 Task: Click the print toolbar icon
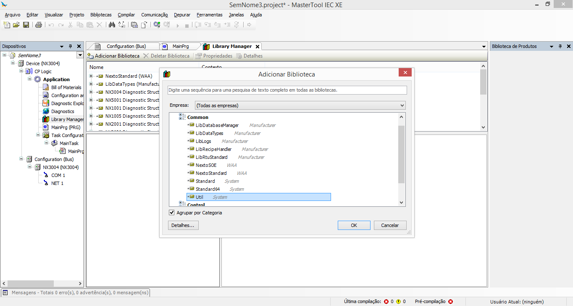[x=39, y=25]
